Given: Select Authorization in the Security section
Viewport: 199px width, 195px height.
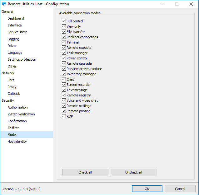Looking at the screenshot, I should (17, 107).
